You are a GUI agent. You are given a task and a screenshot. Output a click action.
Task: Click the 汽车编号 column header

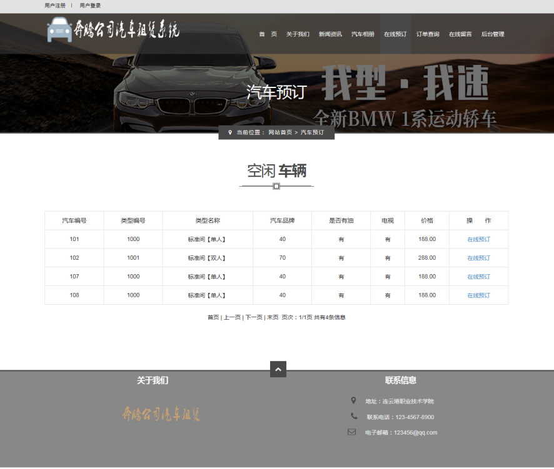point(74,220)
